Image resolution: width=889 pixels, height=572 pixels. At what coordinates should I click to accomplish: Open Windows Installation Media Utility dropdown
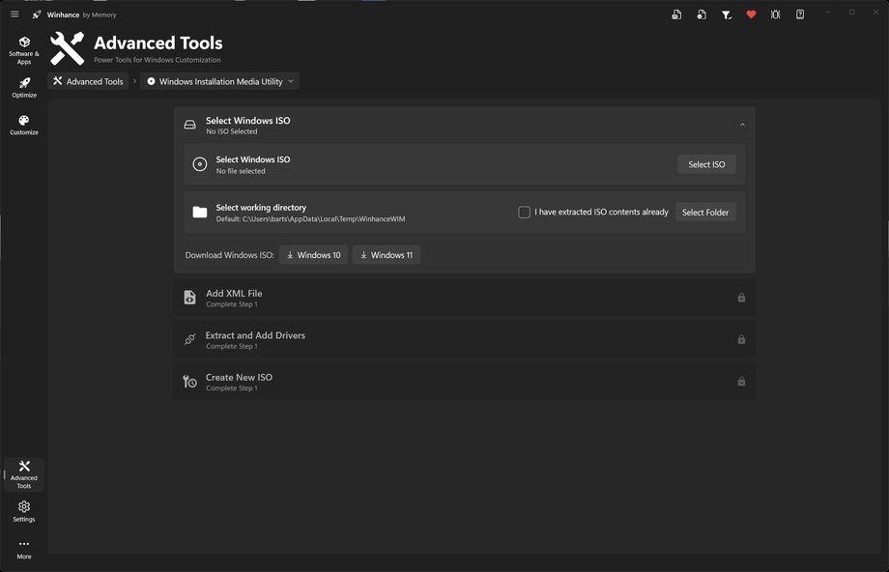coord(220,81)
